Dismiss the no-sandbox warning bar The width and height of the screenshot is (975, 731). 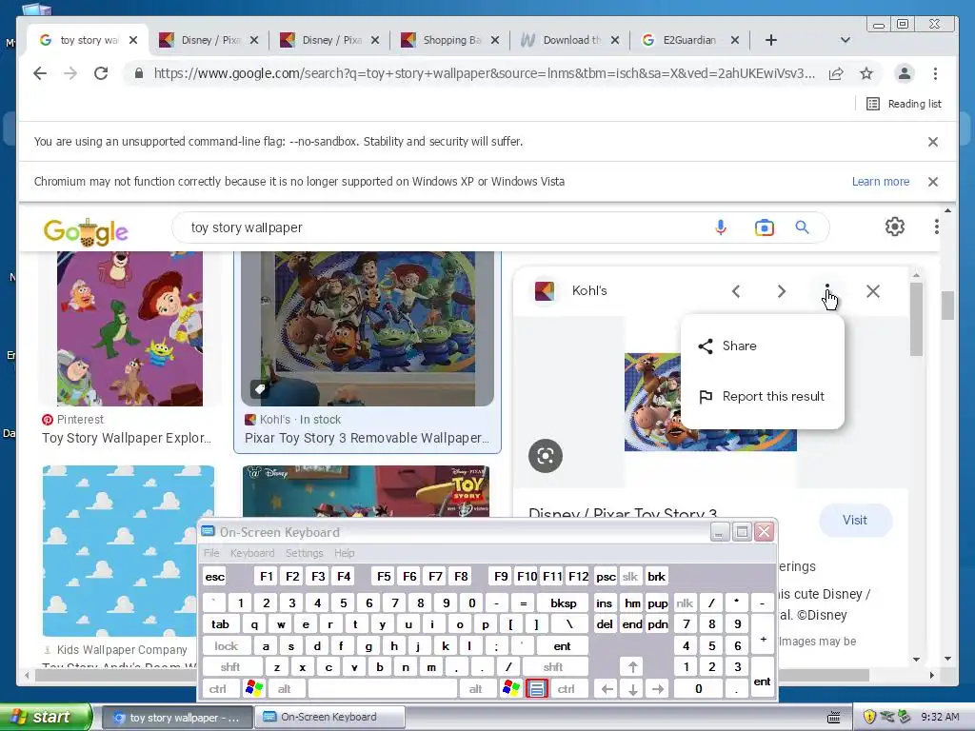click(933, 142)
